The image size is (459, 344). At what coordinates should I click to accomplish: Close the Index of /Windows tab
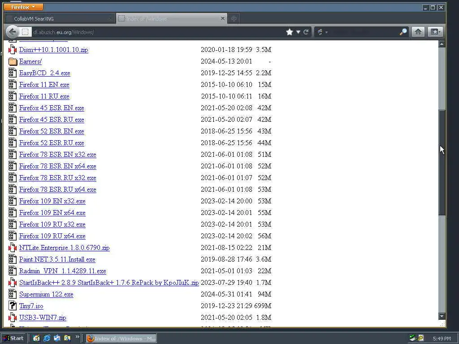tap(222, 18)
